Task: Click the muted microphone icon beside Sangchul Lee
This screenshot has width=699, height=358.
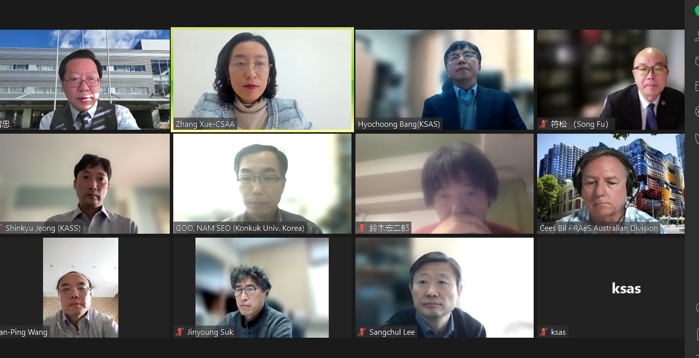Action: (362, 332)
